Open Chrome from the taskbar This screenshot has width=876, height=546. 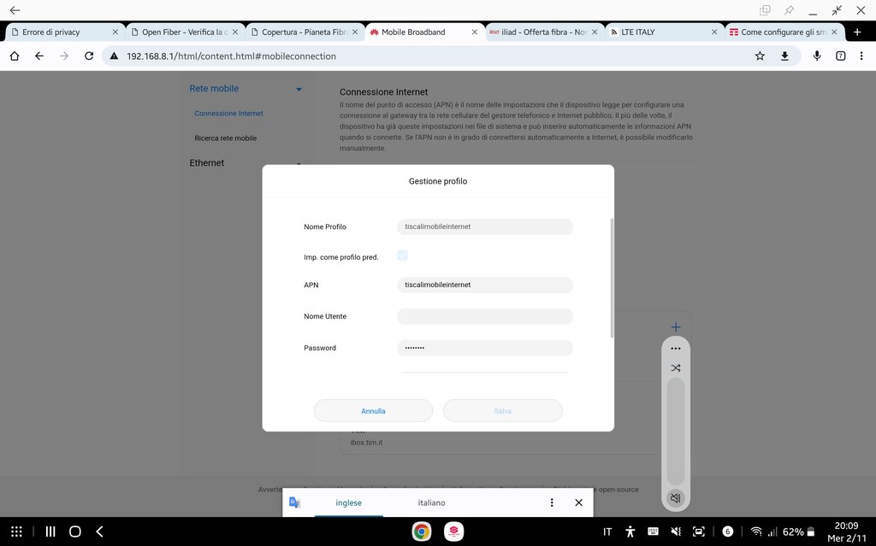pyautogui.click(x=422, y=531)
